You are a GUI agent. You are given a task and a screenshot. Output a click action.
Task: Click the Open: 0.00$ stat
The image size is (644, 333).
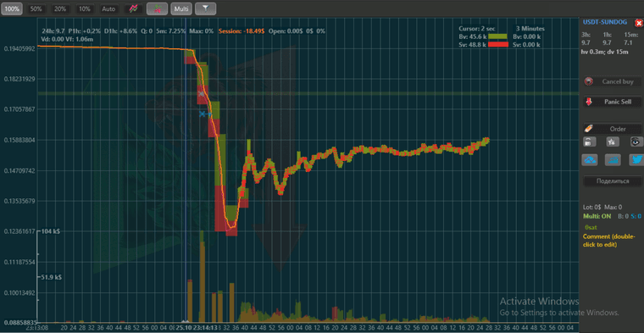[286, 31]
